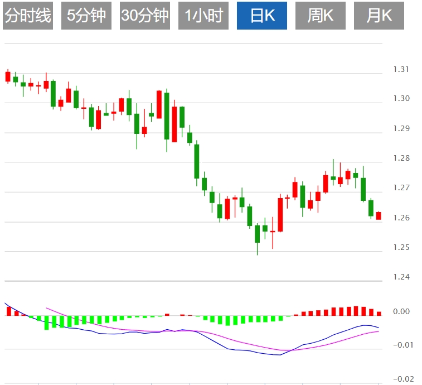Viewport: 422px width, 385px height.
Task: Click the tall red candle peaking above 1.30
Action: pyautogui.click(x=159, y=104)
